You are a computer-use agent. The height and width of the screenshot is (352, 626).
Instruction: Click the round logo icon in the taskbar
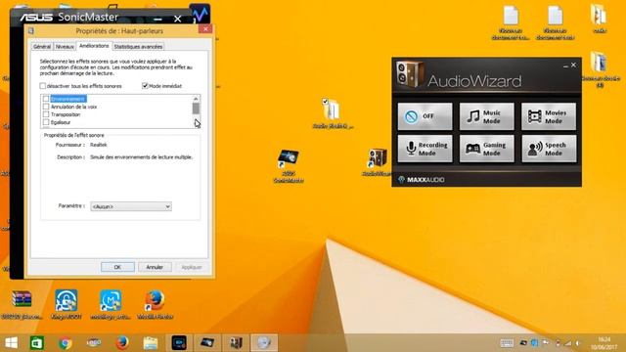tap(94, 343)
